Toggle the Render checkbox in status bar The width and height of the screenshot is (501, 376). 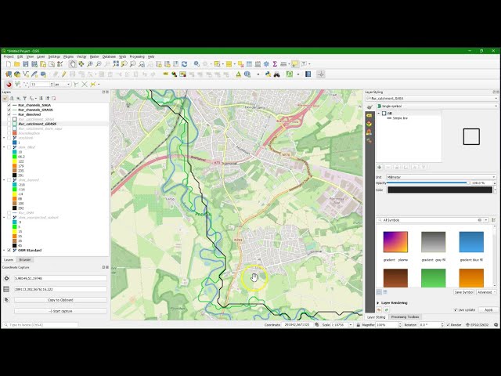click(448, 324)
